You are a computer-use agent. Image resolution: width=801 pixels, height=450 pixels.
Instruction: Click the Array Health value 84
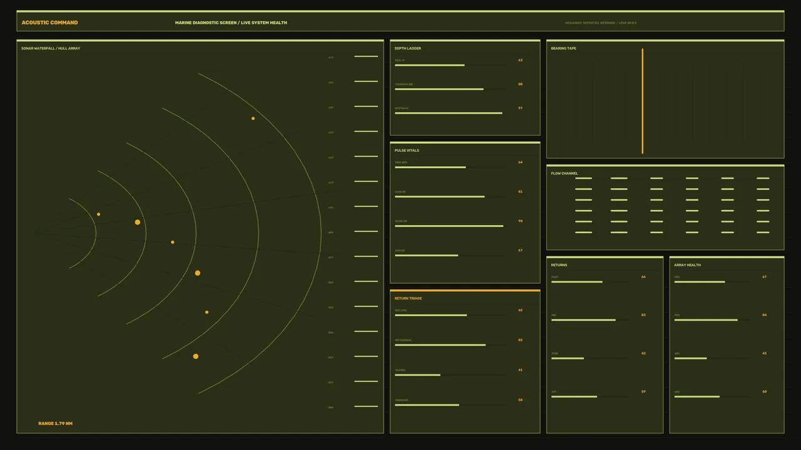pyautogui.click(x=764, y=315)
